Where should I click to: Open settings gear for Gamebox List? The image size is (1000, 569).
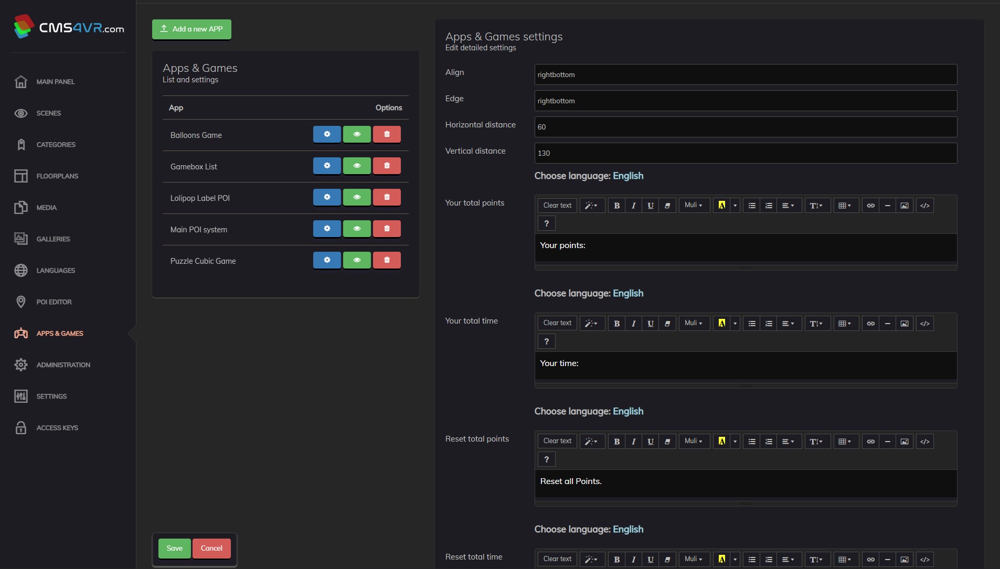pyautogui.click(x=327, y=166)
